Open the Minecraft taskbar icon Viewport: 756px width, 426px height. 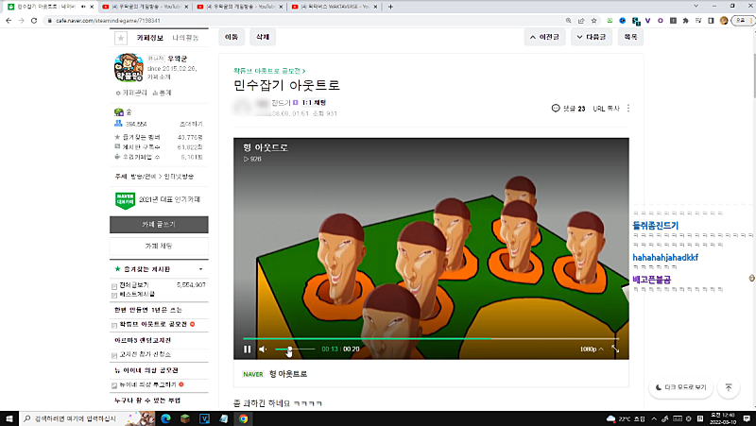click(185, 418)
